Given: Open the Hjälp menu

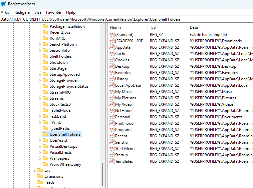Looking at the screenshot, I should (x=71, y=12).
